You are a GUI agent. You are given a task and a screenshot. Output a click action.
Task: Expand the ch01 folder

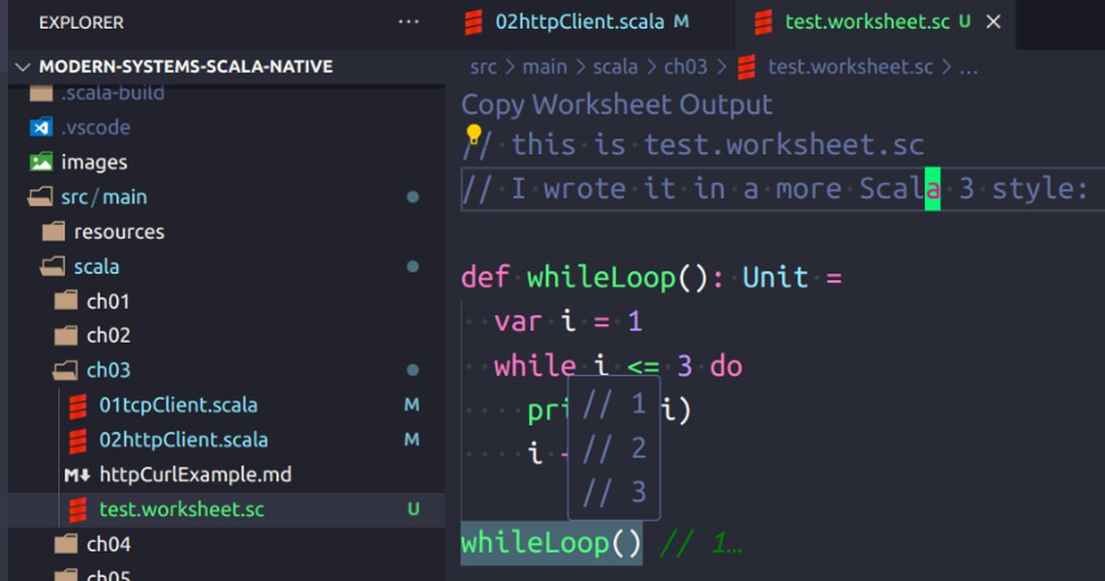coord(107,301)
